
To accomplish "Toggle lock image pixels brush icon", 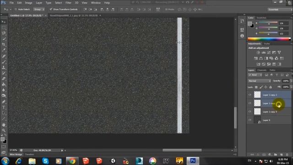I will point(261,87).
